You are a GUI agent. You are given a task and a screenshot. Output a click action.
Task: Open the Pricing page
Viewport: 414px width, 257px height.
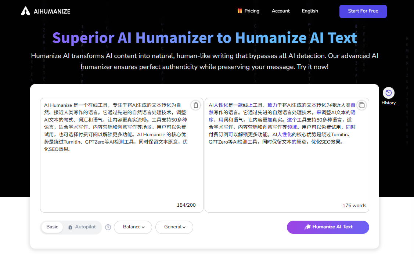(252, 11)
